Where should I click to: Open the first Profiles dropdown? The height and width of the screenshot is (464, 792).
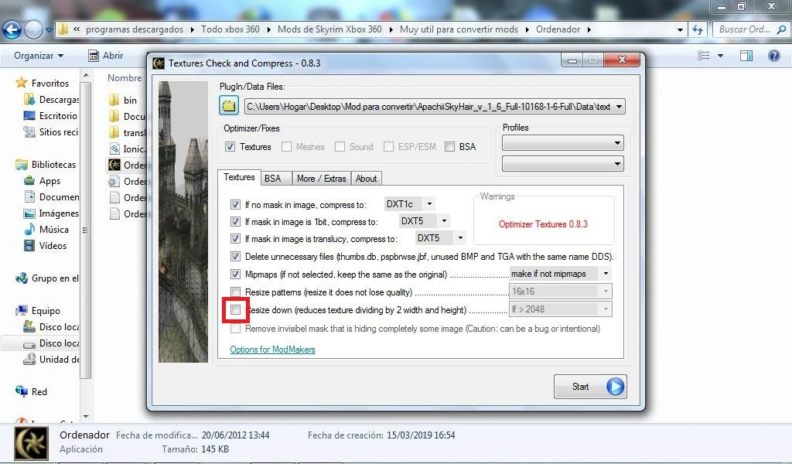[563, 143]
